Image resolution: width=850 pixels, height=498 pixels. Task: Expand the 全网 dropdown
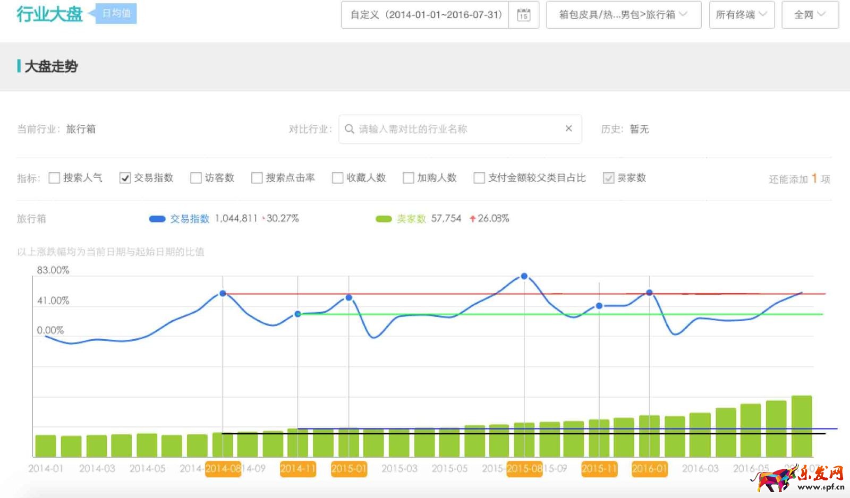(x=809, y=15)
